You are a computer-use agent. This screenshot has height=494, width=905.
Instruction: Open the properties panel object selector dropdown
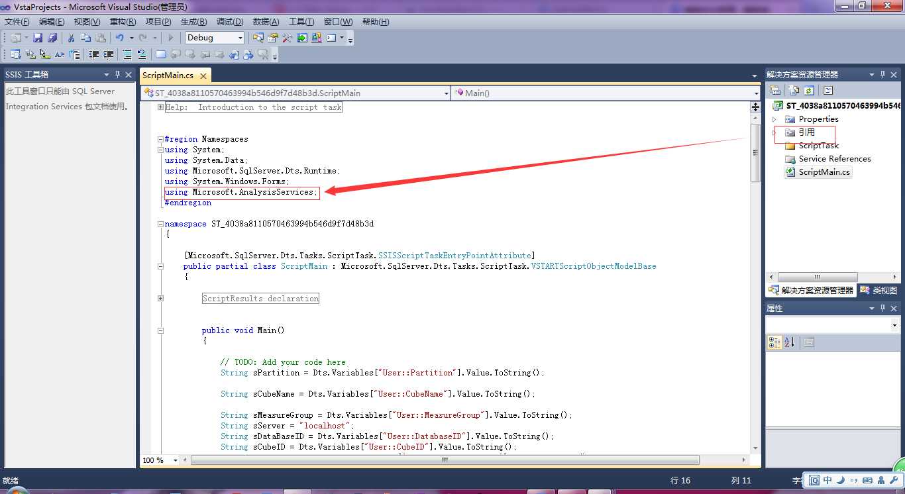894,326
